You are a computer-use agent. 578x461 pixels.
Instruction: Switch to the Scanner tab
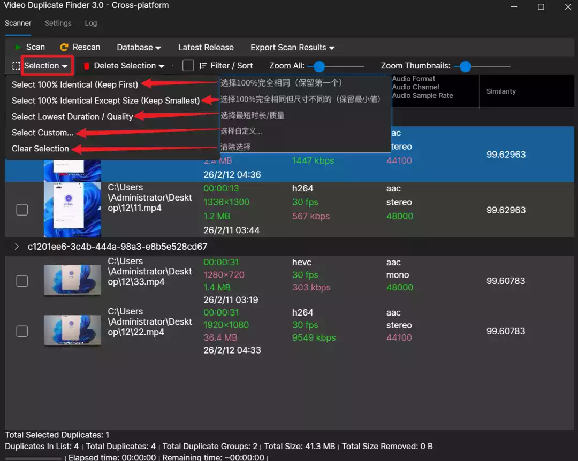18,23
